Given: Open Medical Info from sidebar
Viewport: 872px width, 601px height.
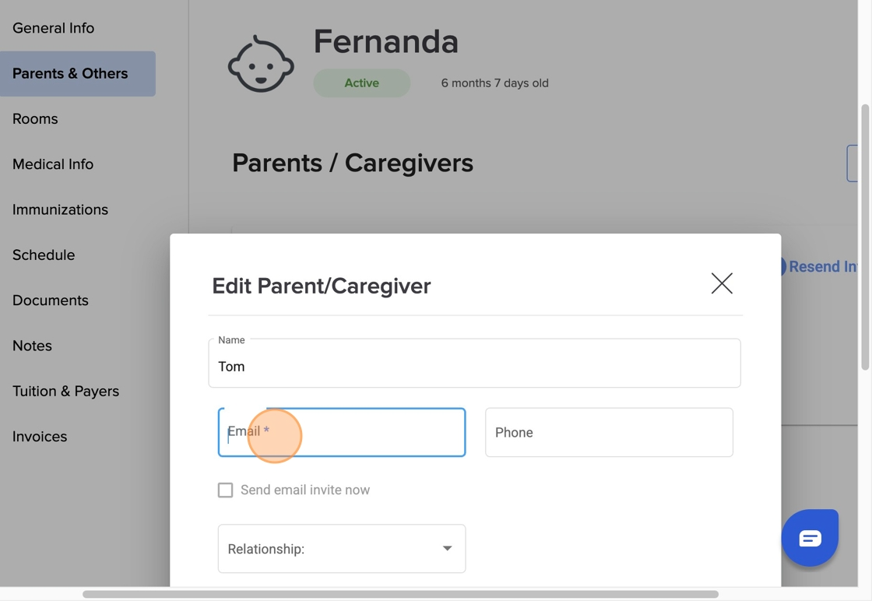Looking at the screenshot, I should point(53,164).
